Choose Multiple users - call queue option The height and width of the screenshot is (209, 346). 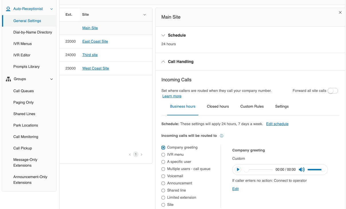coord(163,169)
